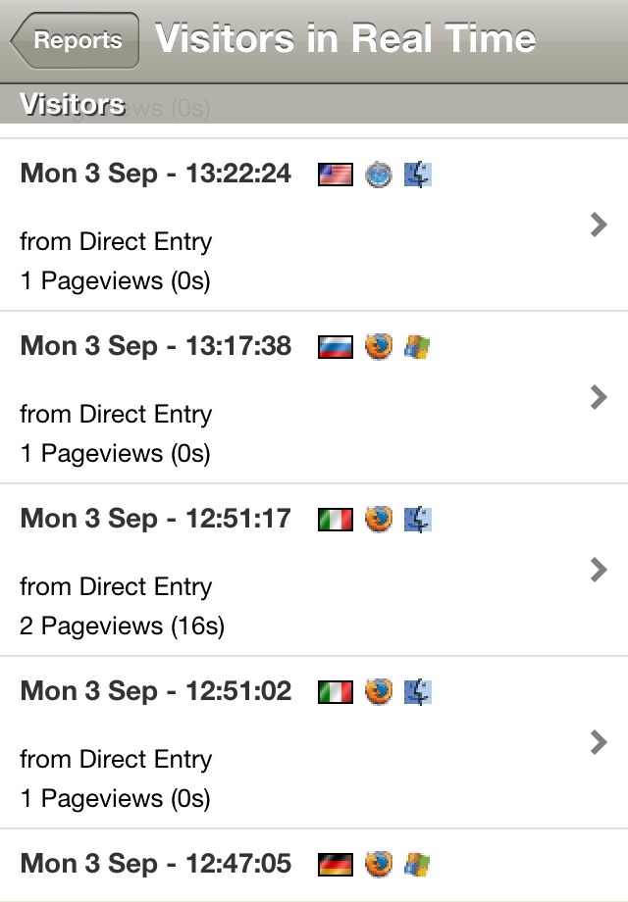
Task: Click Italian flag on 12:51:17 visit
Action: click(x=336, y=520)
